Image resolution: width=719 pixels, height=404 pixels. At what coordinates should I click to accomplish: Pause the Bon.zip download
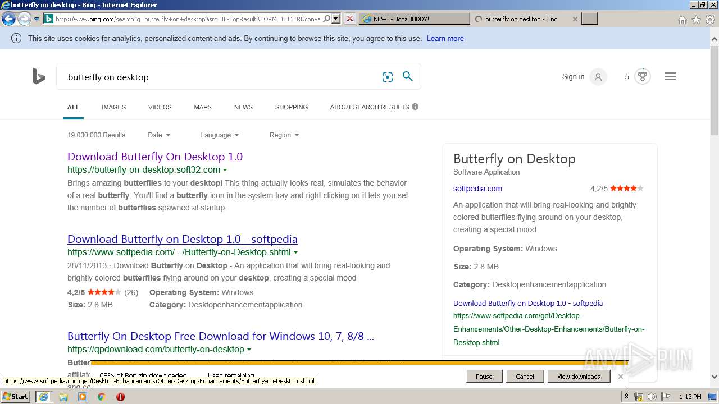pyautogui.click(x=484, y=377)
